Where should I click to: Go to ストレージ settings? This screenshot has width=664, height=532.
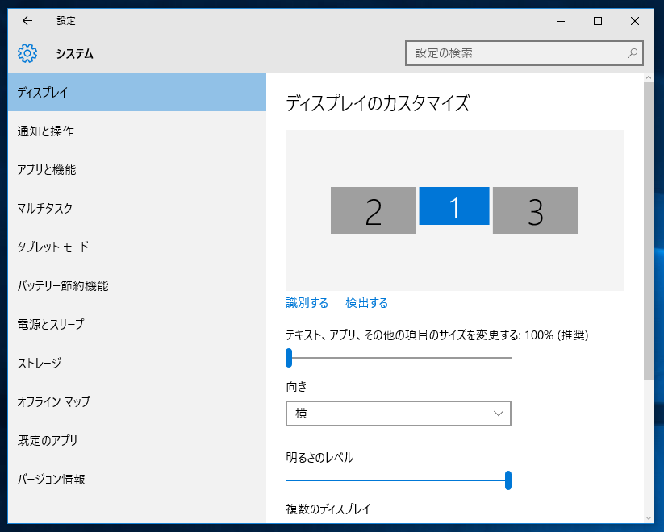[x=137, y=363]
